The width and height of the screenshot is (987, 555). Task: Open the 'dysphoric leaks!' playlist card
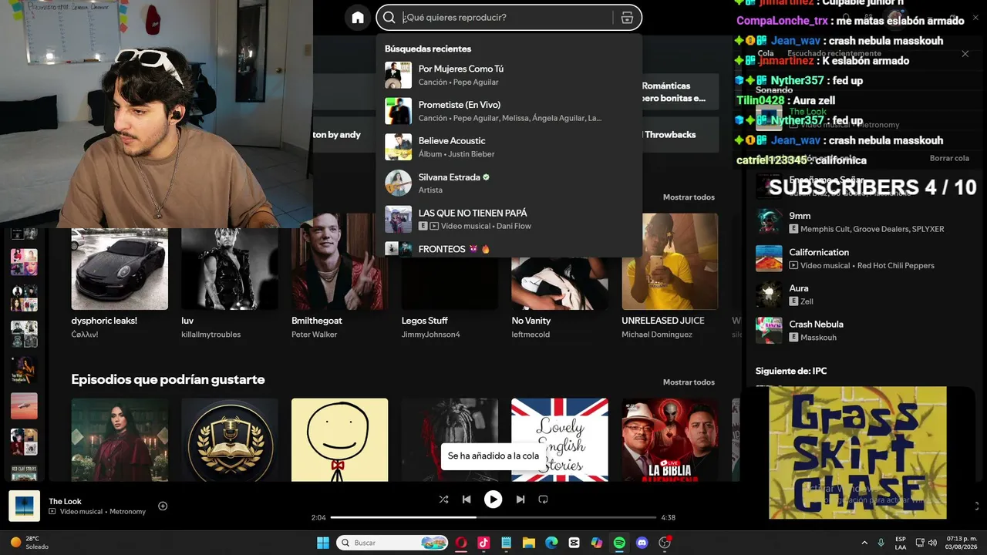tap(120, 277)
